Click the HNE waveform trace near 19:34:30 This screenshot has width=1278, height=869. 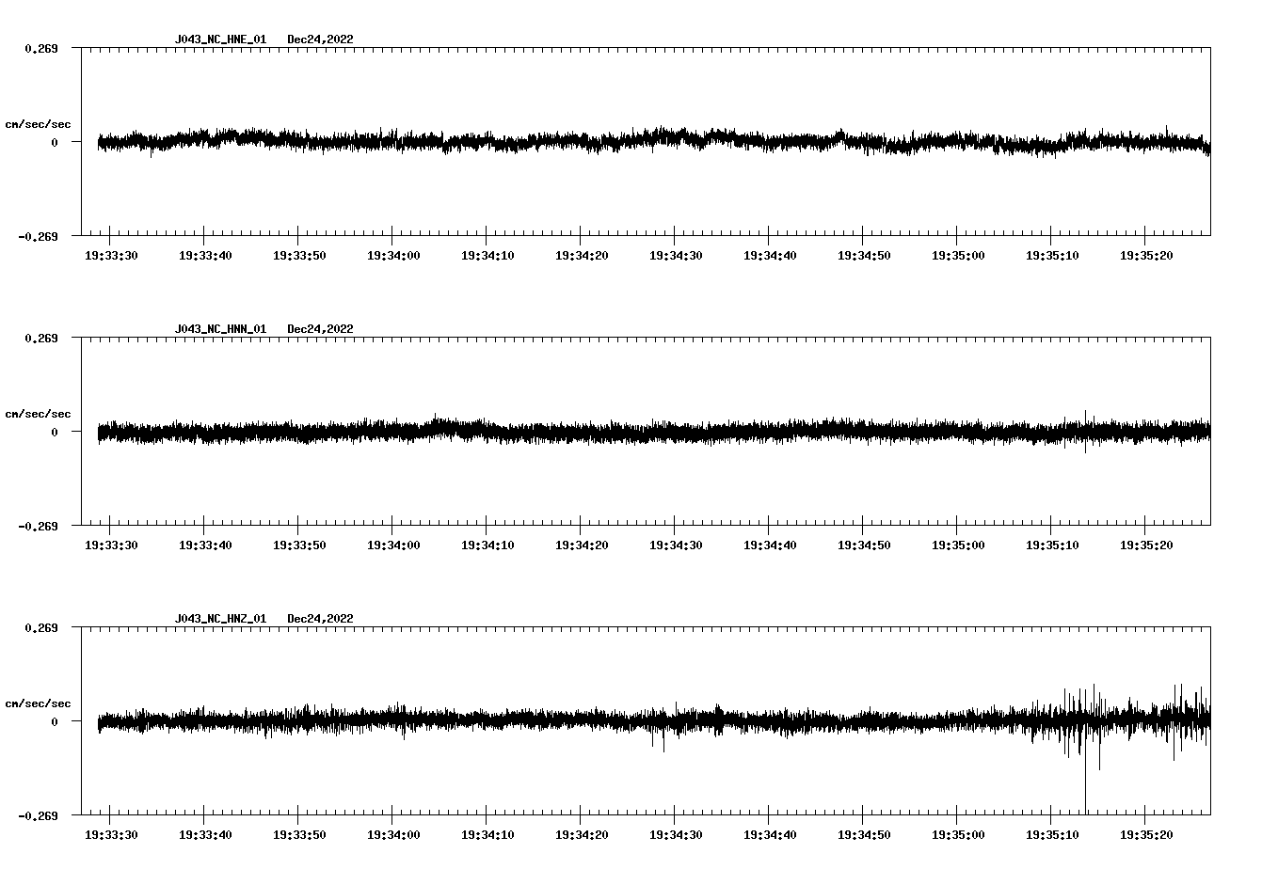tap(670, 141)
